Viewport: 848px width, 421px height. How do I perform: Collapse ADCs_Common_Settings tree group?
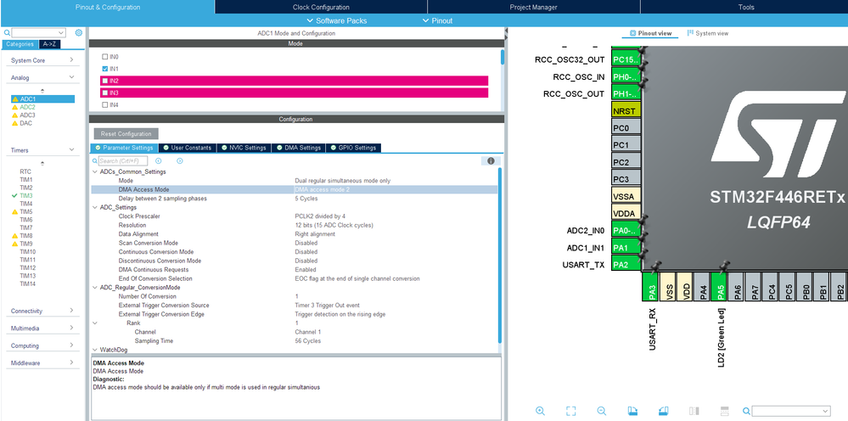click(x=95, y=171)
